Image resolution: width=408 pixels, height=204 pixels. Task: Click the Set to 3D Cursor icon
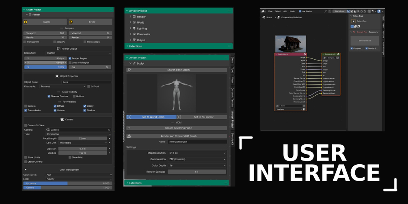click(x=179, y=117)
